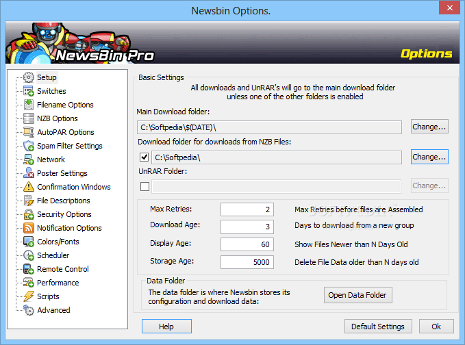The height and width of the screenshot is (345, 465).
Task: Click the Main Download folder path field
Action: tap(269, 127)
